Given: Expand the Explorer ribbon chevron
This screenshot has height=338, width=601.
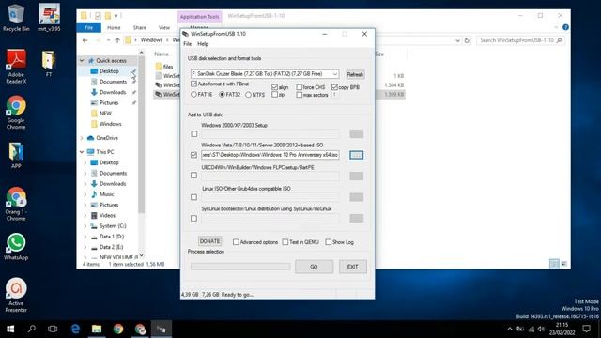Looking at the screenshot, I should click(556, 27).
